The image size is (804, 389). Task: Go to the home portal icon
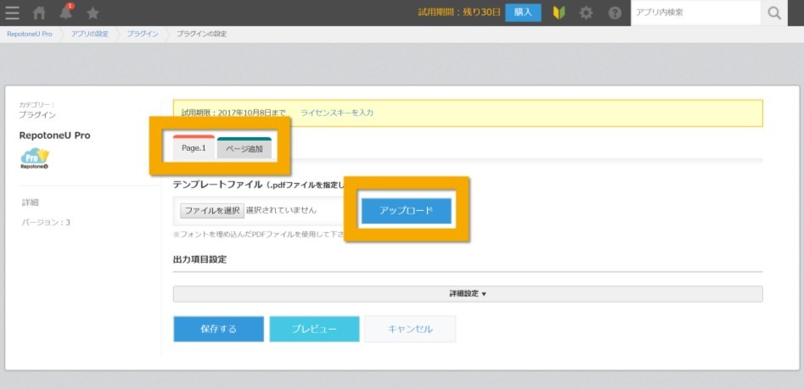click(x=39, y=13)
